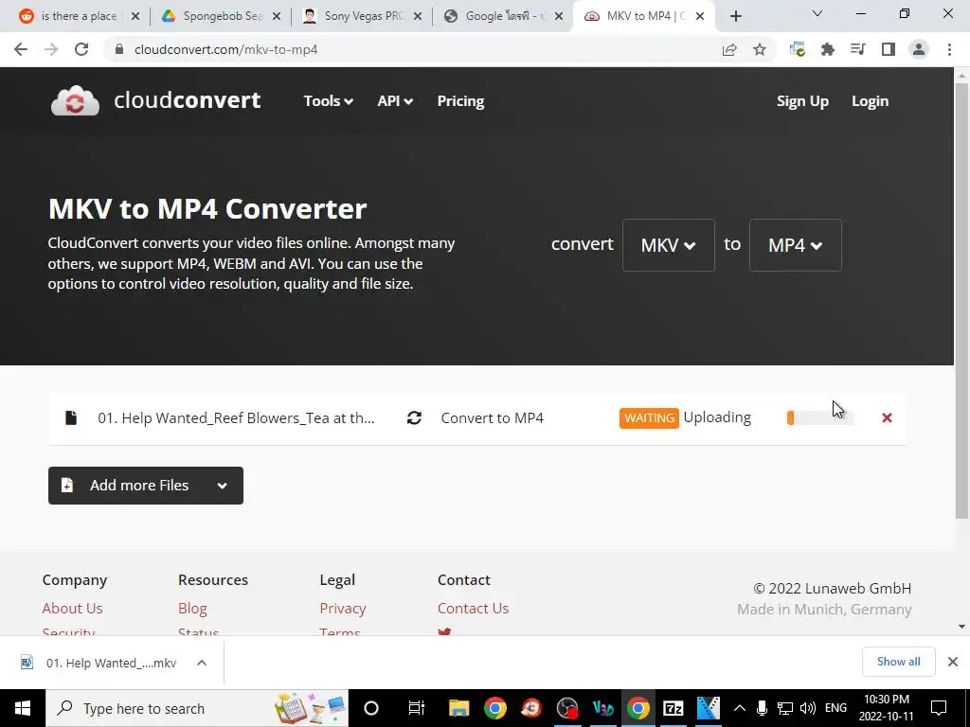Close the Sony Vegas PRO tab

coord(418,16)
